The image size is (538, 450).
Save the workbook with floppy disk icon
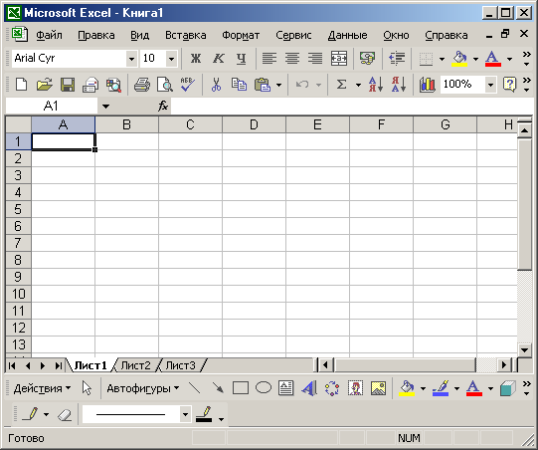click(68, 85)
